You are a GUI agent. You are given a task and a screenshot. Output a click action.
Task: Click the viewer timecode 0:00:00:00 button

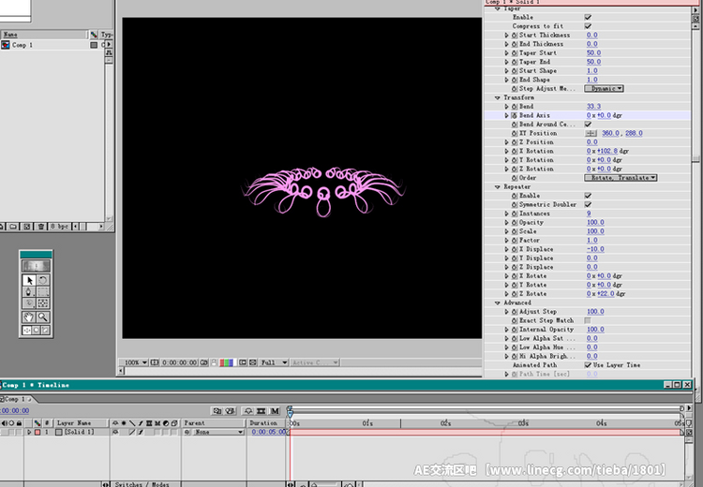(x=179, y=362)
